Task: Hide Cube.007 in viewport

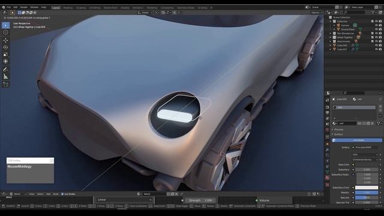Action: [377, 49]
